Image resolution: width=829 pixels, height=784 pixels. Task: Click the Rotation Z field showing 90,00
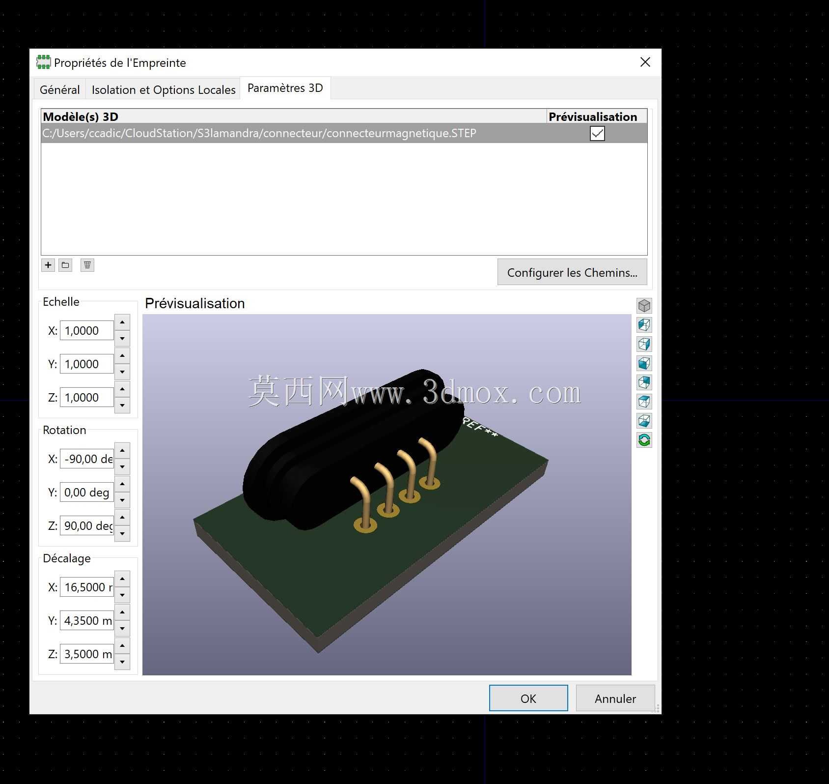coord(87,525)
